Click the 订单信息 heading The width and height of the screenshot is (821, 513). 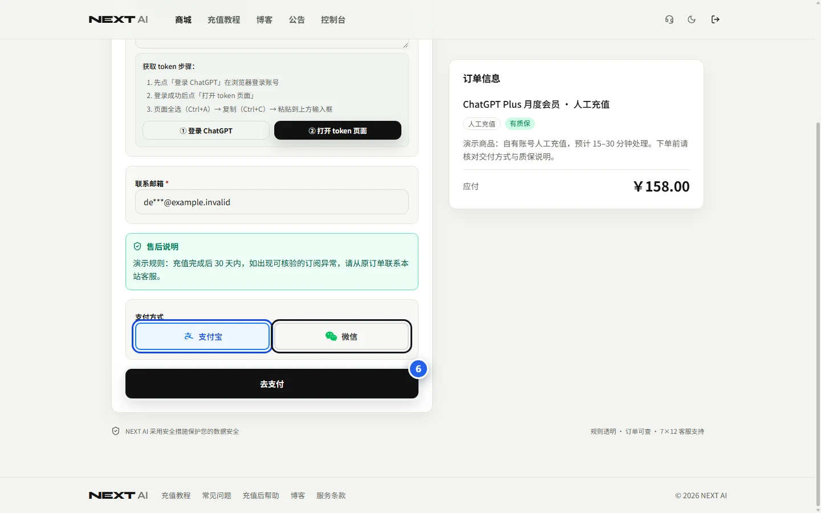pos(481,79)
